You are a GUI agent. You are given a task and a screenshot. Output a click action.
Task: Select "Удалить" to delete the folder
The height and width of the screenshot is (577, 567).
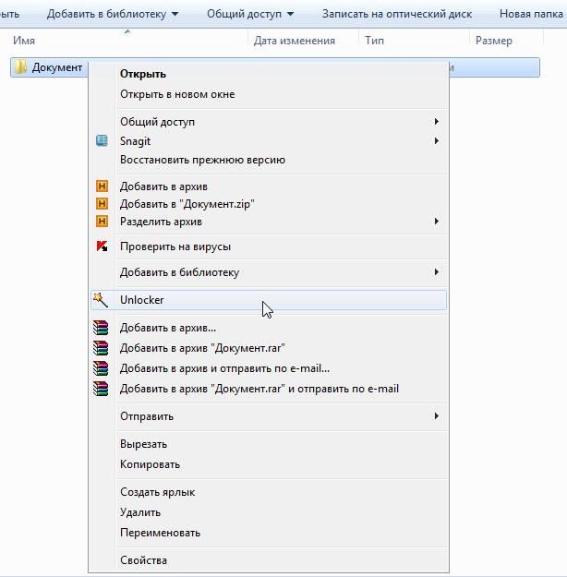[x=140, y=512]
